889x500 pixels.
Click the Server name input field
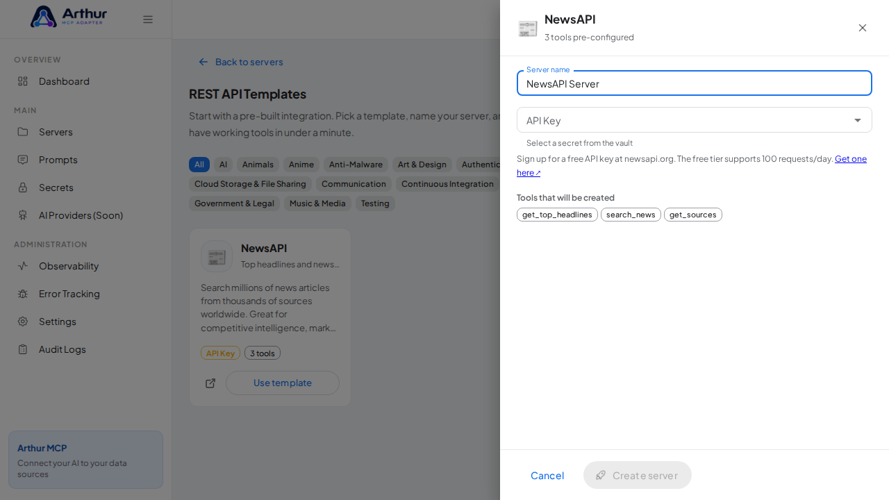(x=695, y=83)
